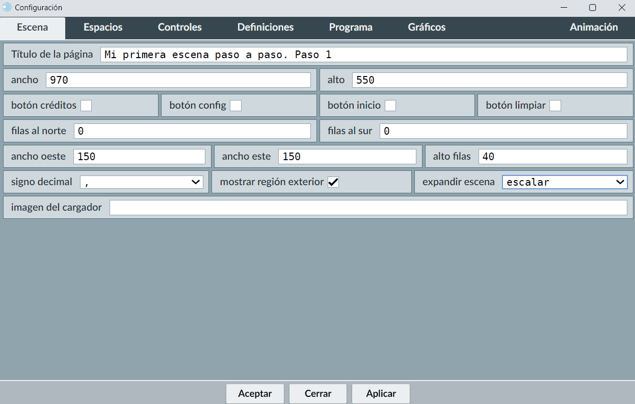Enable the botón limpiar checkbox

[555, 106]
